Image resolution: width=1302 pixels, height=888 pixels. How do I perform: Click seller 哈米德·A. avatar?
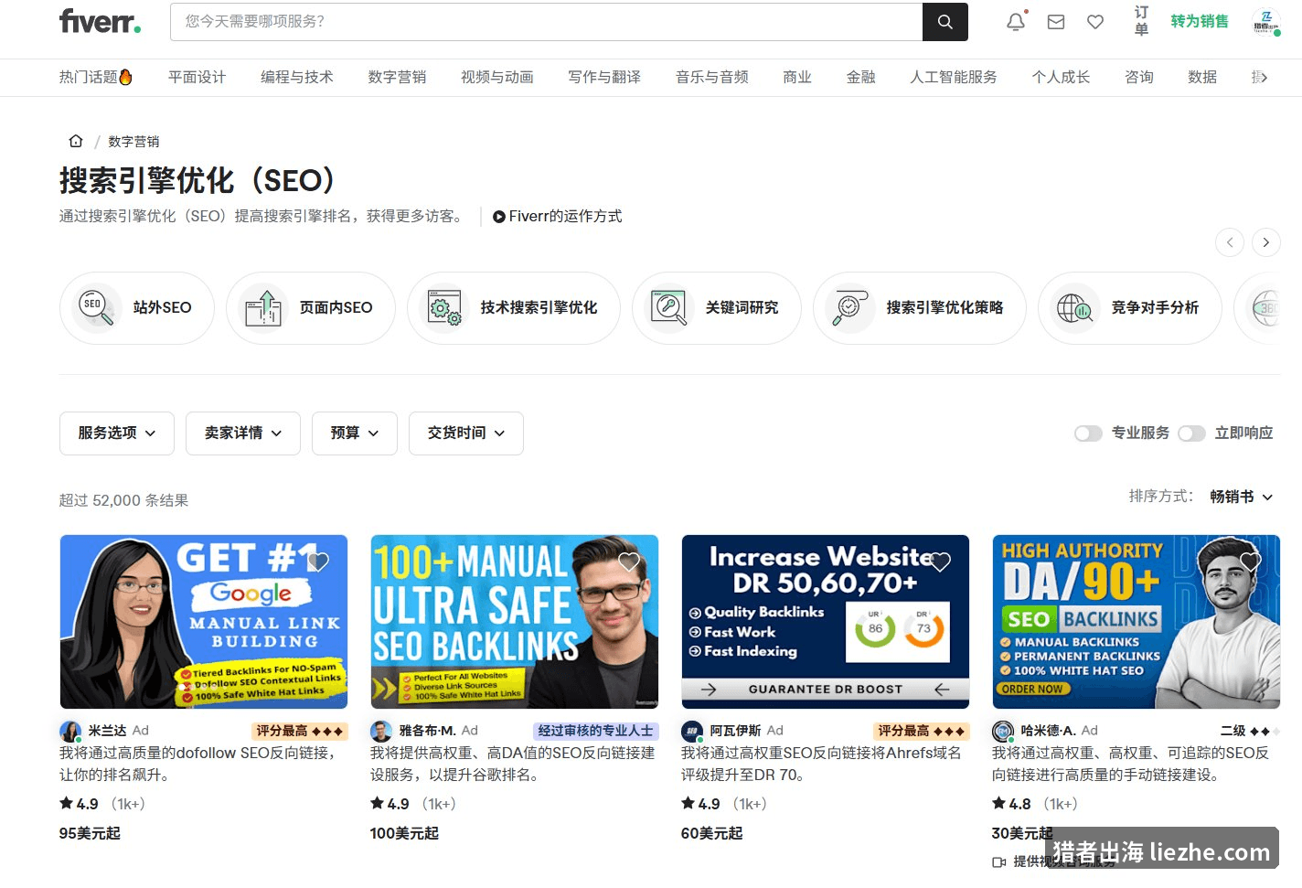[1003, 731]
